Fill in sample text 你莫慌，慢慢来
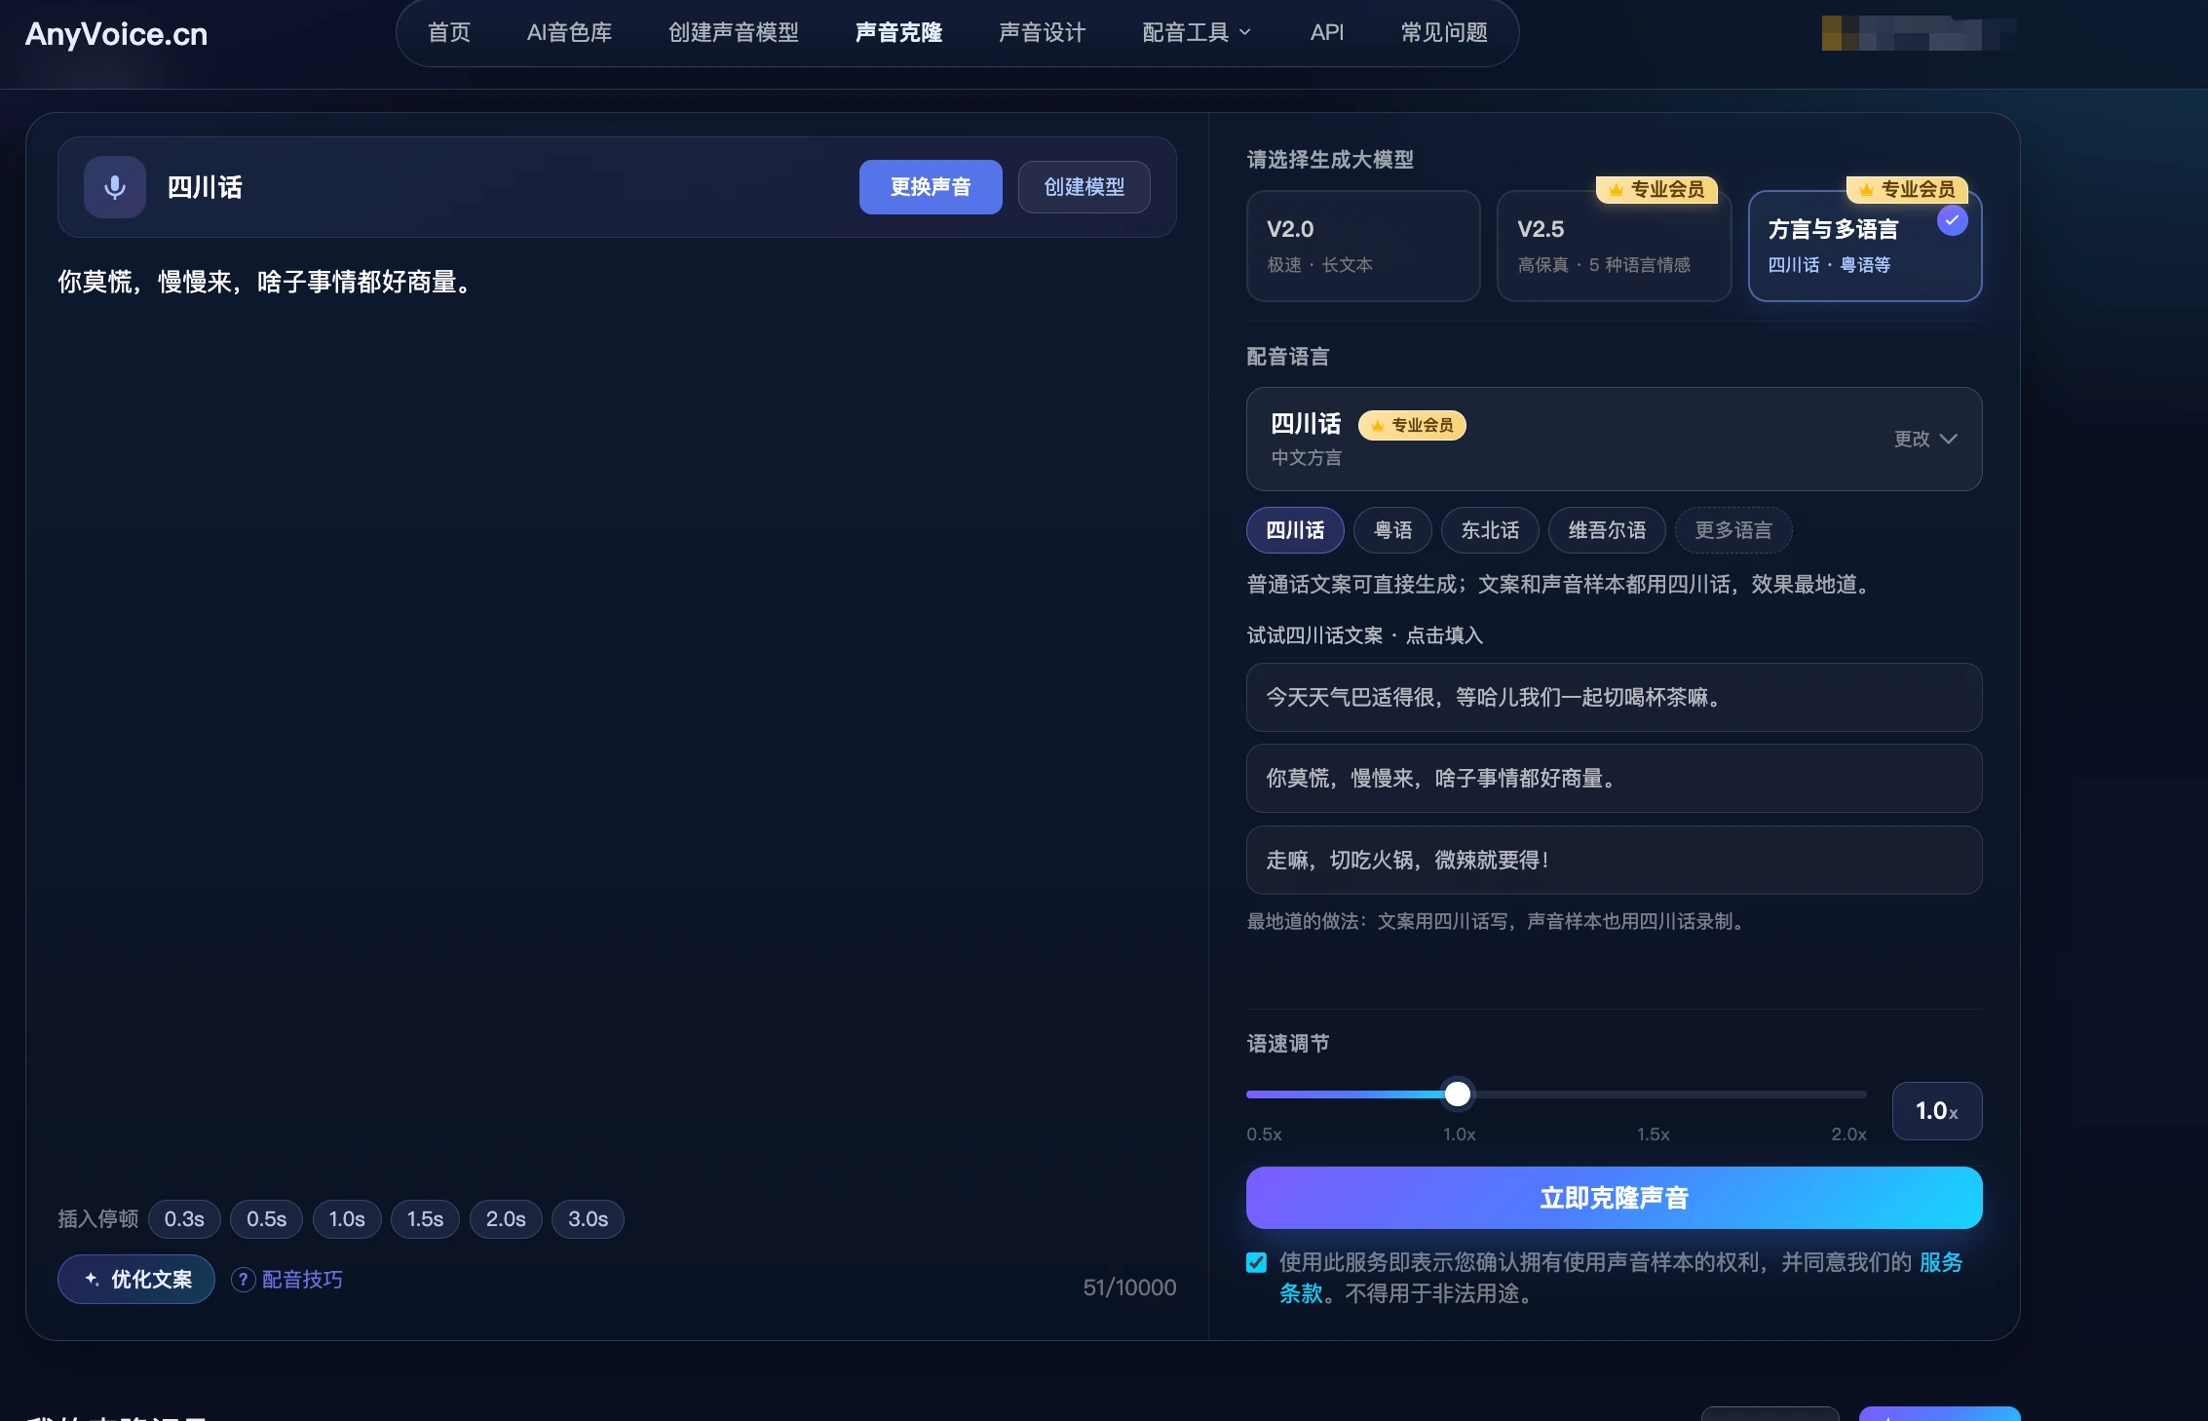The height and width of the screenshot is (1421, 2208). 1614,779
